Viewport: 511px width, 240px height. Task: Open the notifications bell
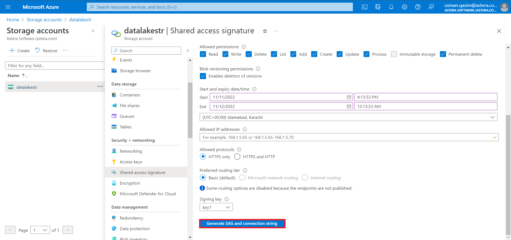(x=391, y=7)
